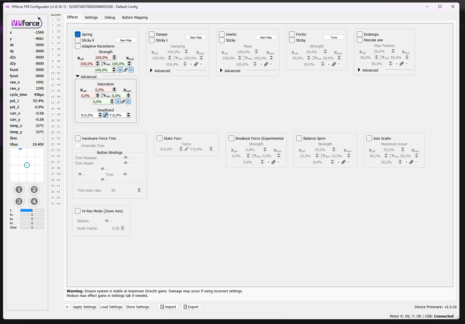Click the Breakout Force chain link icon
465x324 pixels.
pyautogui.click(x=273, y=162)
